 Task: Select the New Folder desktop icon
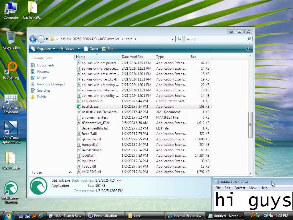tap(11, 160)
